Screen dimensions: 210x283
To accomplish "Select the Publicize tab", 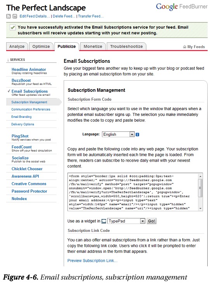I will coord(67,47).
